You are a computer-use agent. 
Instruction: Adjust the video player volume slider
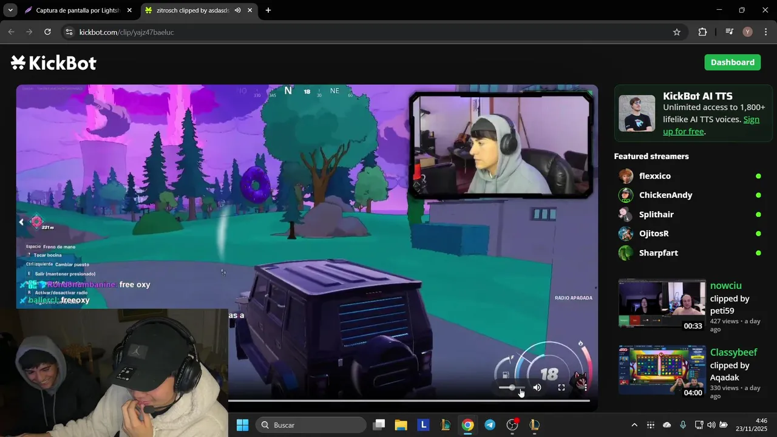tap(512, 387)
